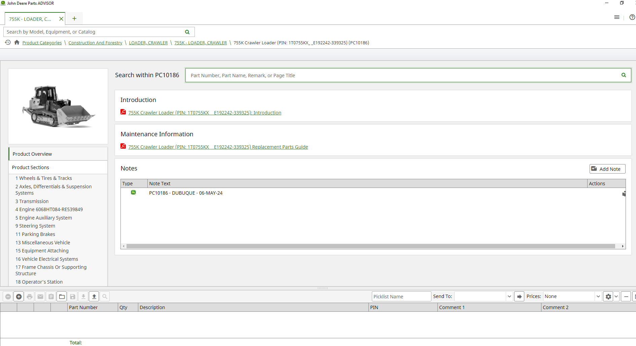Open section 3 Transmission
The image size is (636, 346).
tap(32, 201)
